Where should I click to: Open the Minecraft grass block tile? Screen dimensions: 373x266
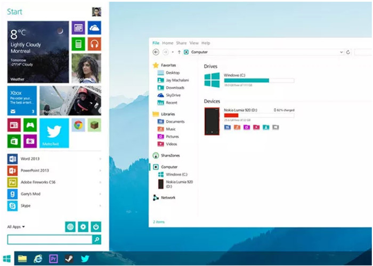(94, 126)
